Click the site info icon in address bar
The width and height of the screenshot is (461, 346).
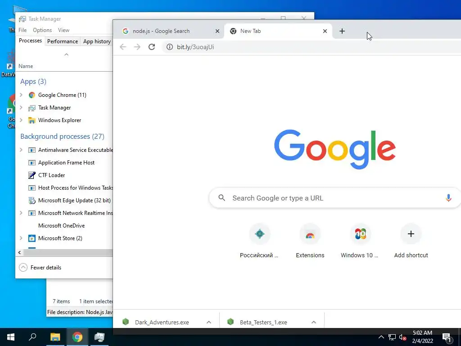tap(170, 47)
